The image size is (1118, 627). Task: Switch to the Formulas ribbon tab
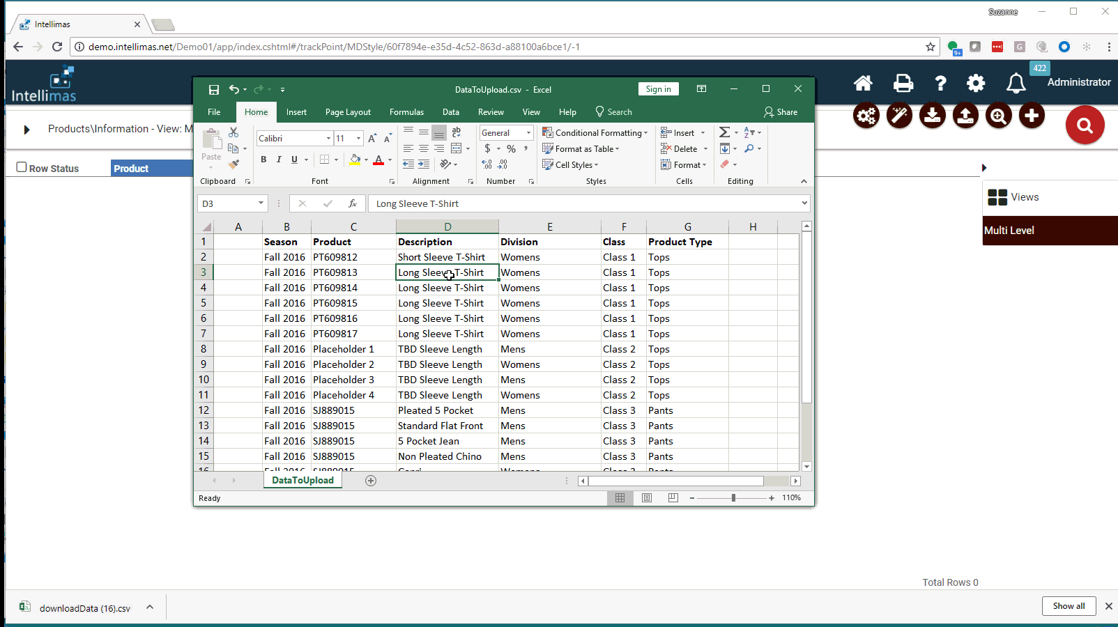(x=406, y=111)
